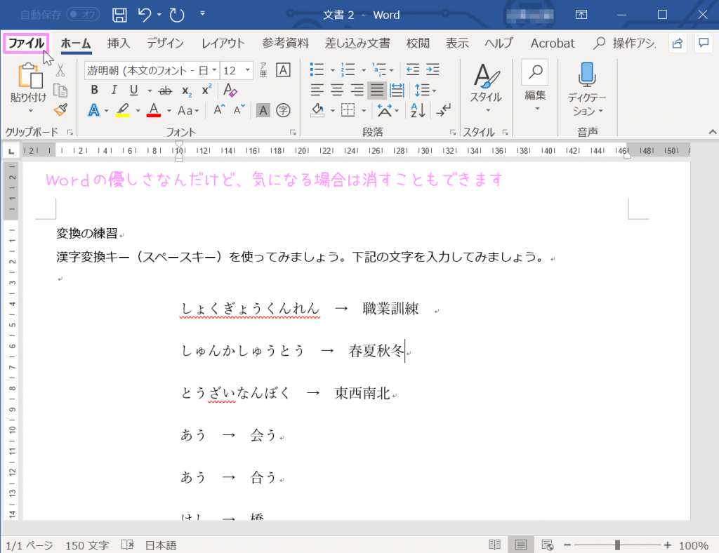Click the Dictation microphone icon
Viewport: 719px width, 553px height.
click(587, 75)
